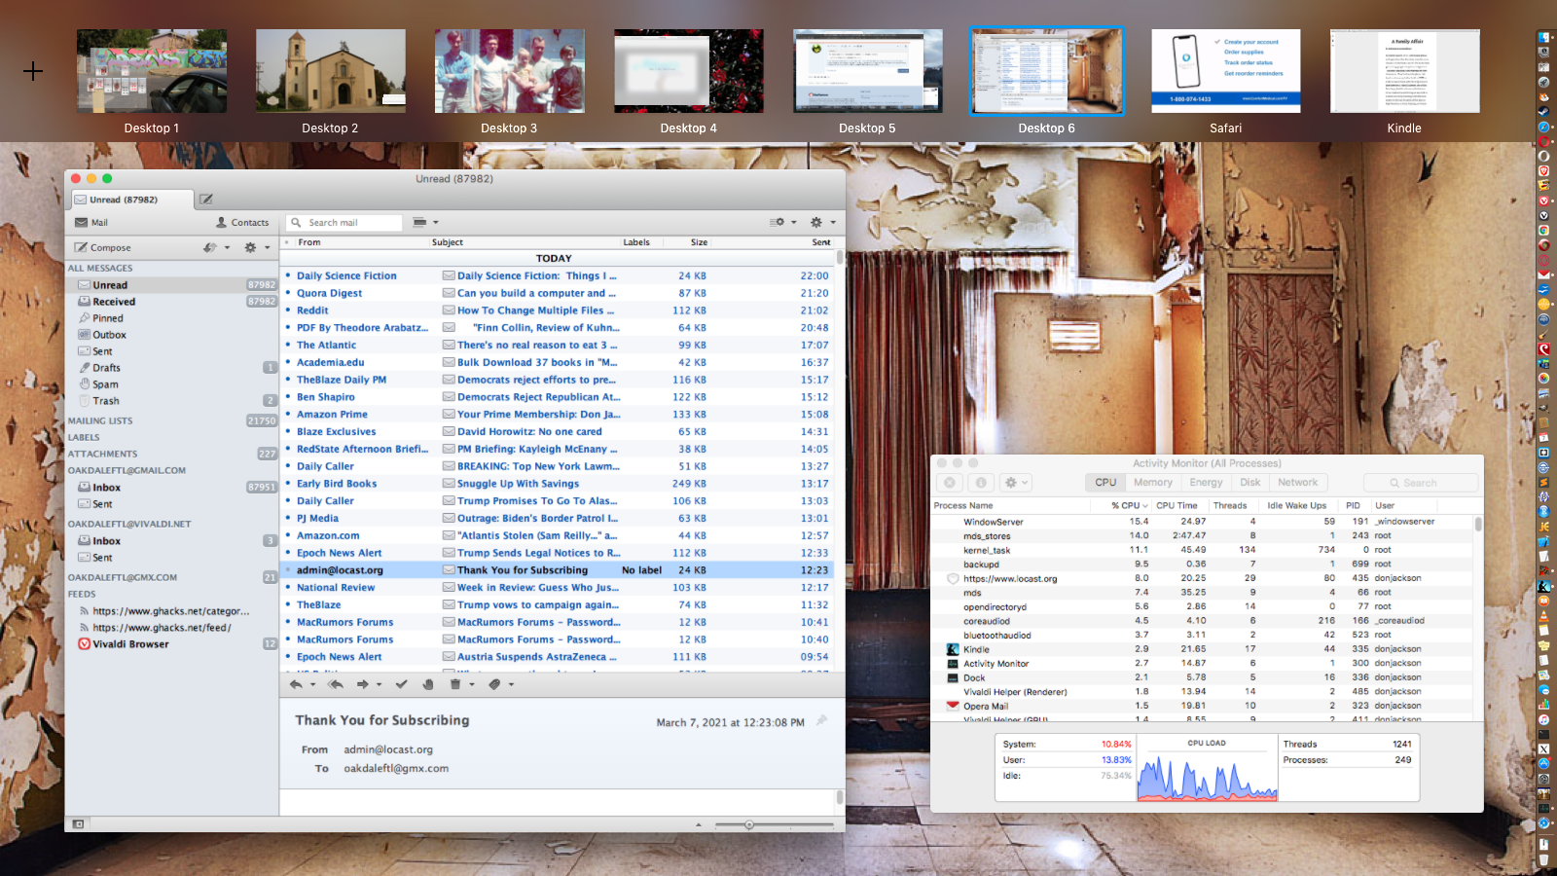Click the Forward arrow icon
This screenshot has width=1557, height=876.
pyautogui.click(x=363, y=684)
